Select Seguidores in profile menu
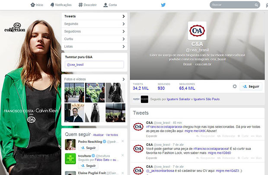 [94, 31]
